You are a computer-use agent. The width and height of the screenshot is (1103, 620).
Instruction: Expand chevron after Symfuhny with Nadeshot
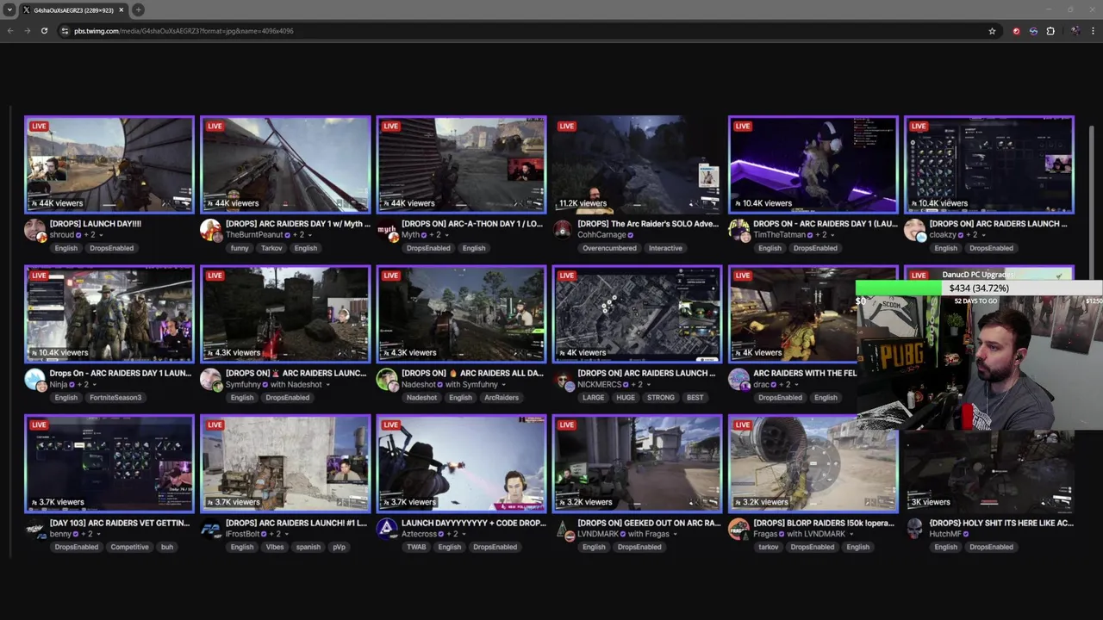328,385
